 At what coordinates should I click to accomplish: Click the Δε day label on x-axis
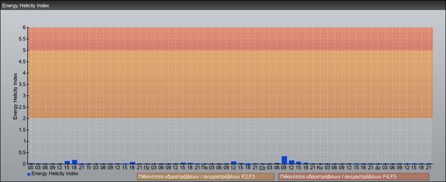pos(378,168)
